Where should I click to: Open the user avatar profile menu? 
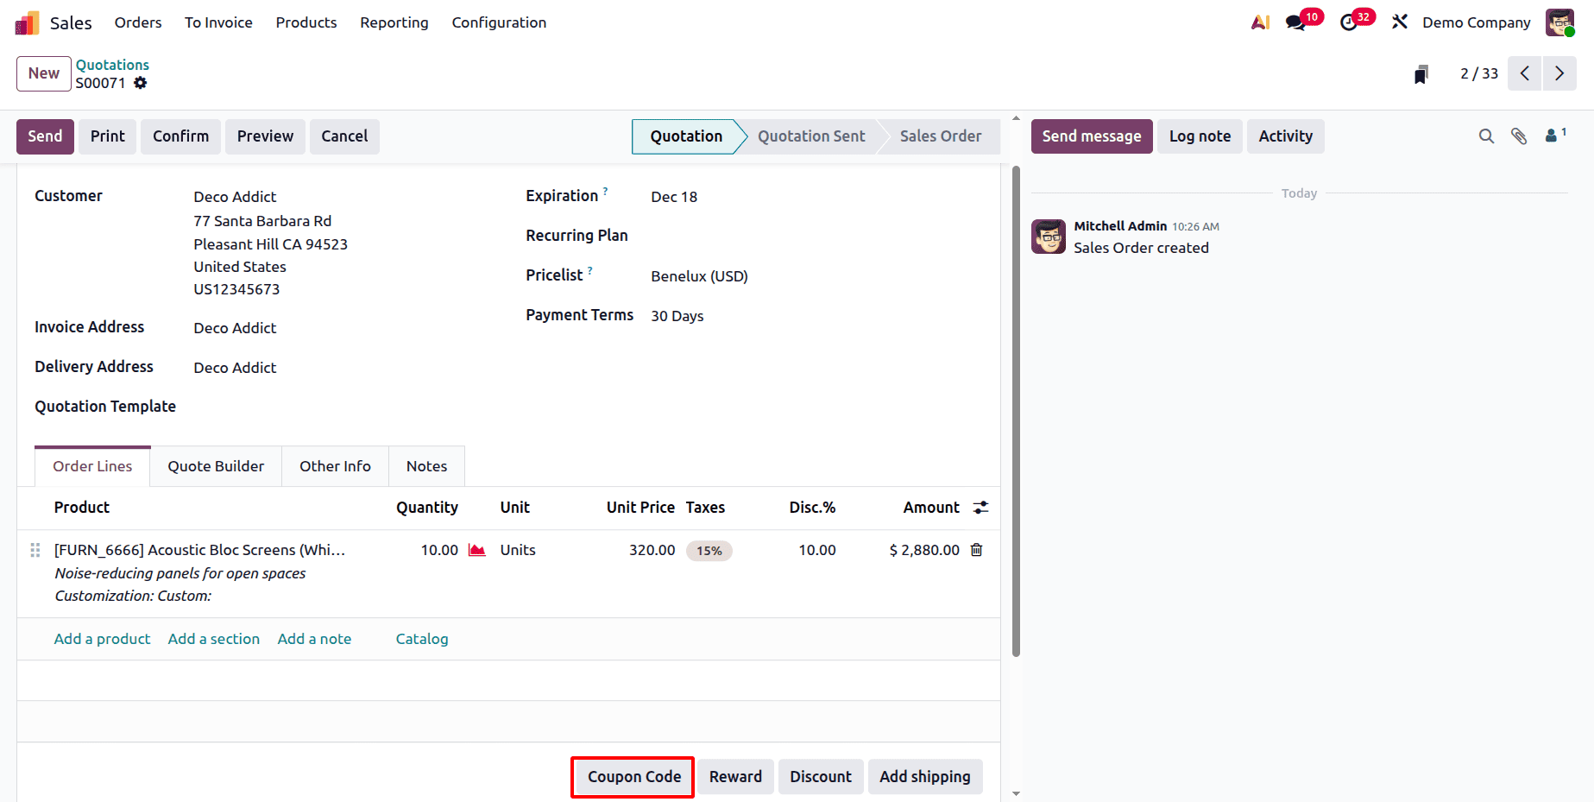point(1560,22)
